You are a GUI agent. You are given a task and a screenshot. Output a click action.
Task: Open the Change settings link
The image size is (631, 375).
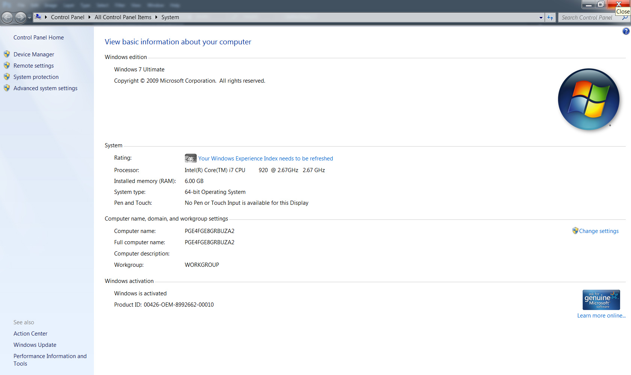599,231
